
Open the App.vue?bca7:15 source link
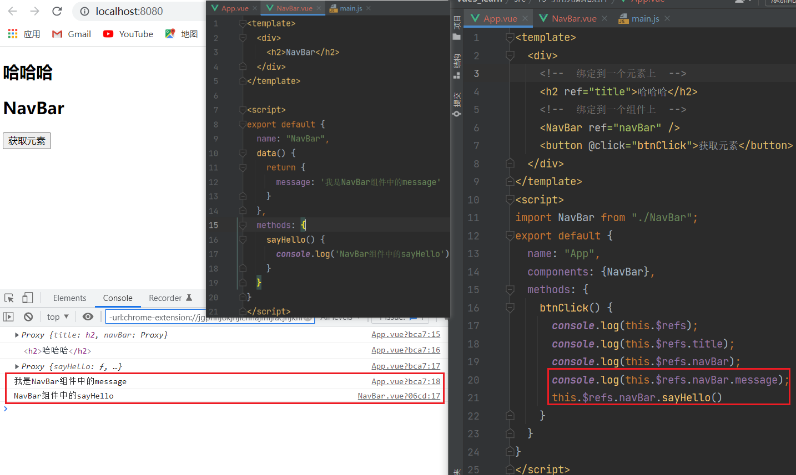tap(406, 334)
